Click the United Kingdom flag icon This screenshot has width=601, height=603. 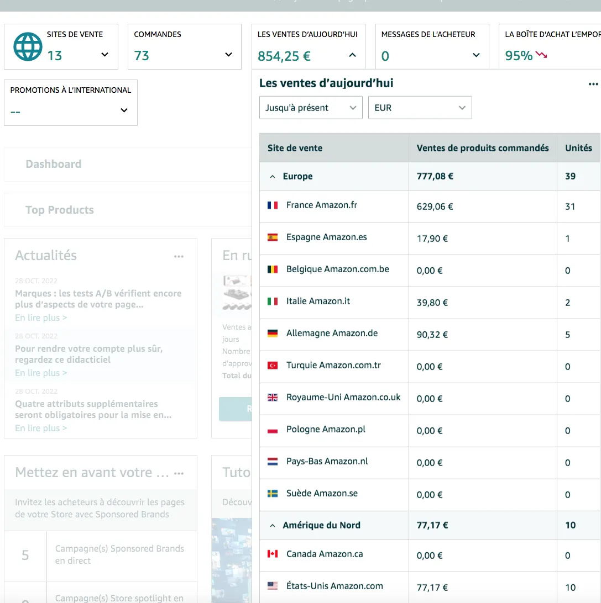coord(273,397)
